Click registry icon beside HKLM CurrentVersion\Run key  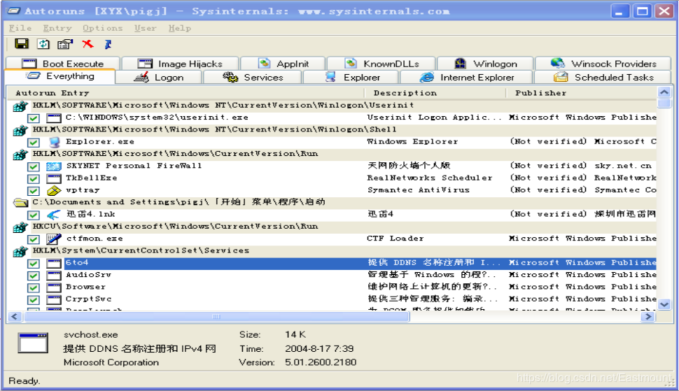pyautogui.click(x=20, y=155)
